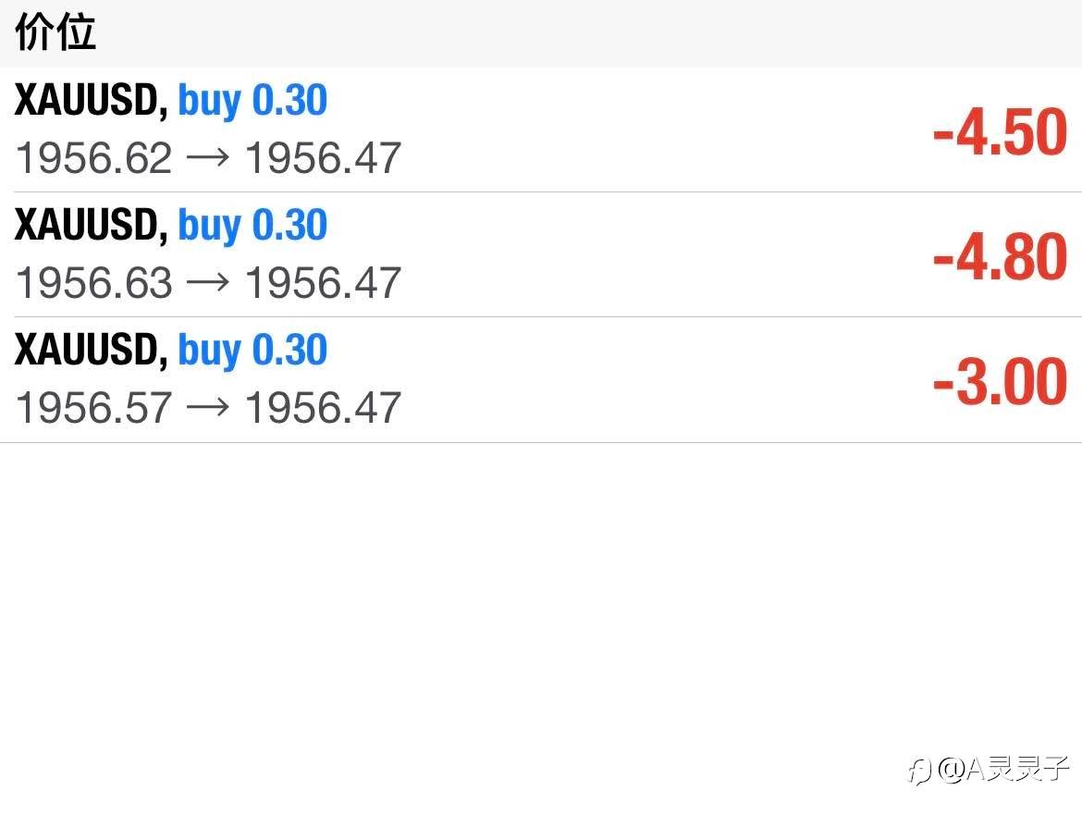This screenshot has width=1082, height=815.
Task: Click the price arrow in the first position
Action: [x=208, y=159]
